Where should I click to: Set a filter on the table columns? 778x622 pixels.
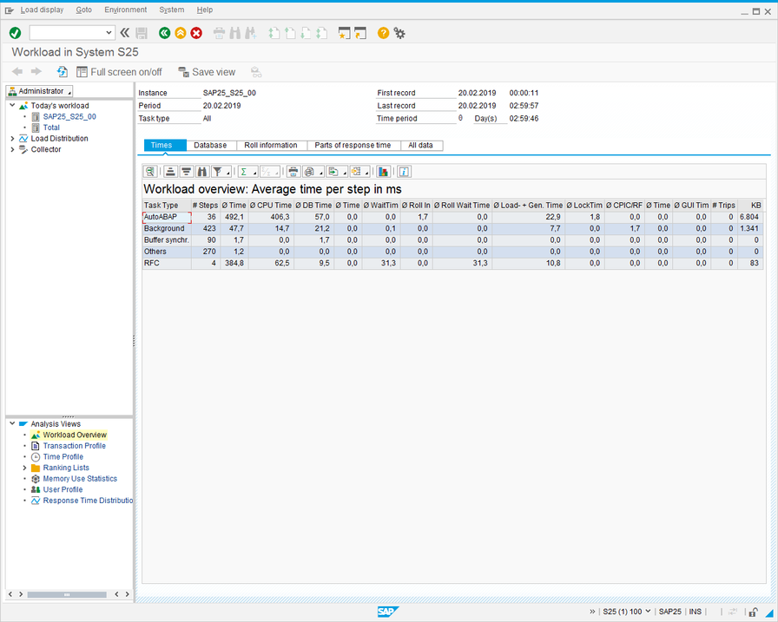pyautogui.click(x=218, y=171)
